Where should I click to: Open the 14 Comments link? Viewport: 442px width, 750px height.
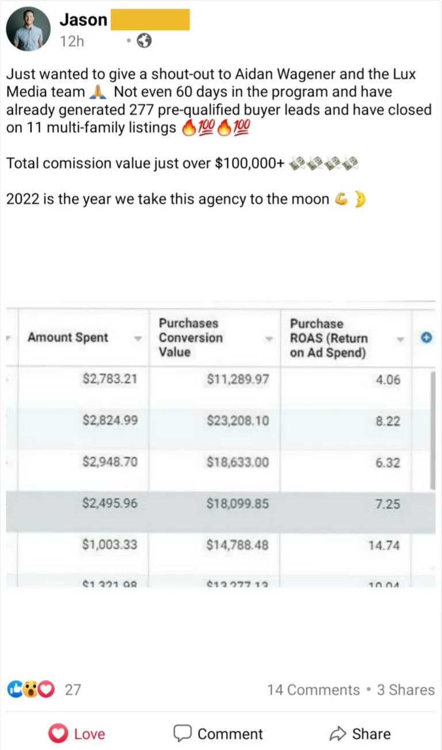(x=313, y=690)
